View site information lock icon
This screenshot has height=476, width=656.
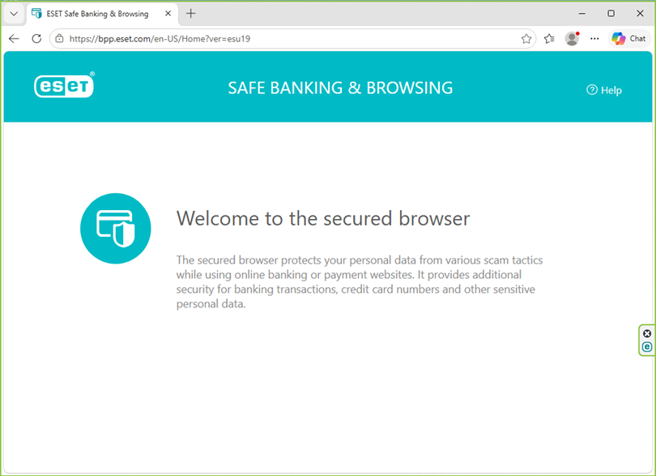59,39
